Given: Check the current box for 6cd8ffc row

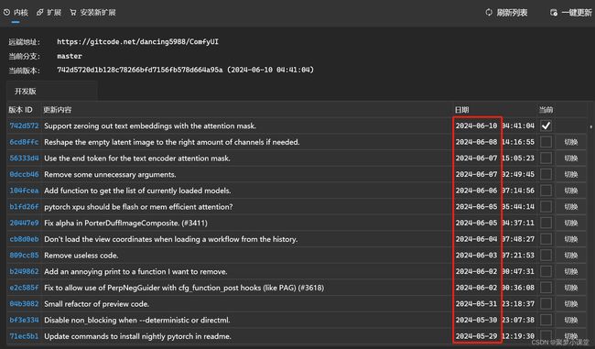Looking at the screenshot, I should (546, 142).
